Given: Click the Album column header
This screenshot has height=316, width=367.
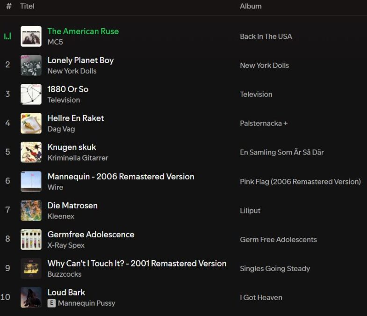Looking at the screenshot, I should [251, 6].
